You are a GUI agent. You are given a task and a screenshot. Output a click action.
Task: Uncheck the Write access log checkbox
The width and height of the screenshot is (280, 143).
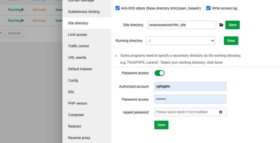tap(208, 8)
